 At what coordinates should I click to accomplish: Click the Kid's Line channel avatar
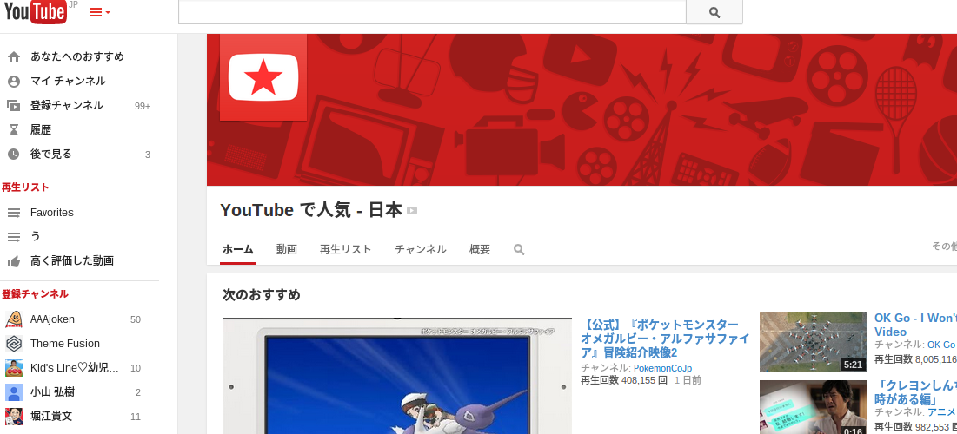point(13,367)
